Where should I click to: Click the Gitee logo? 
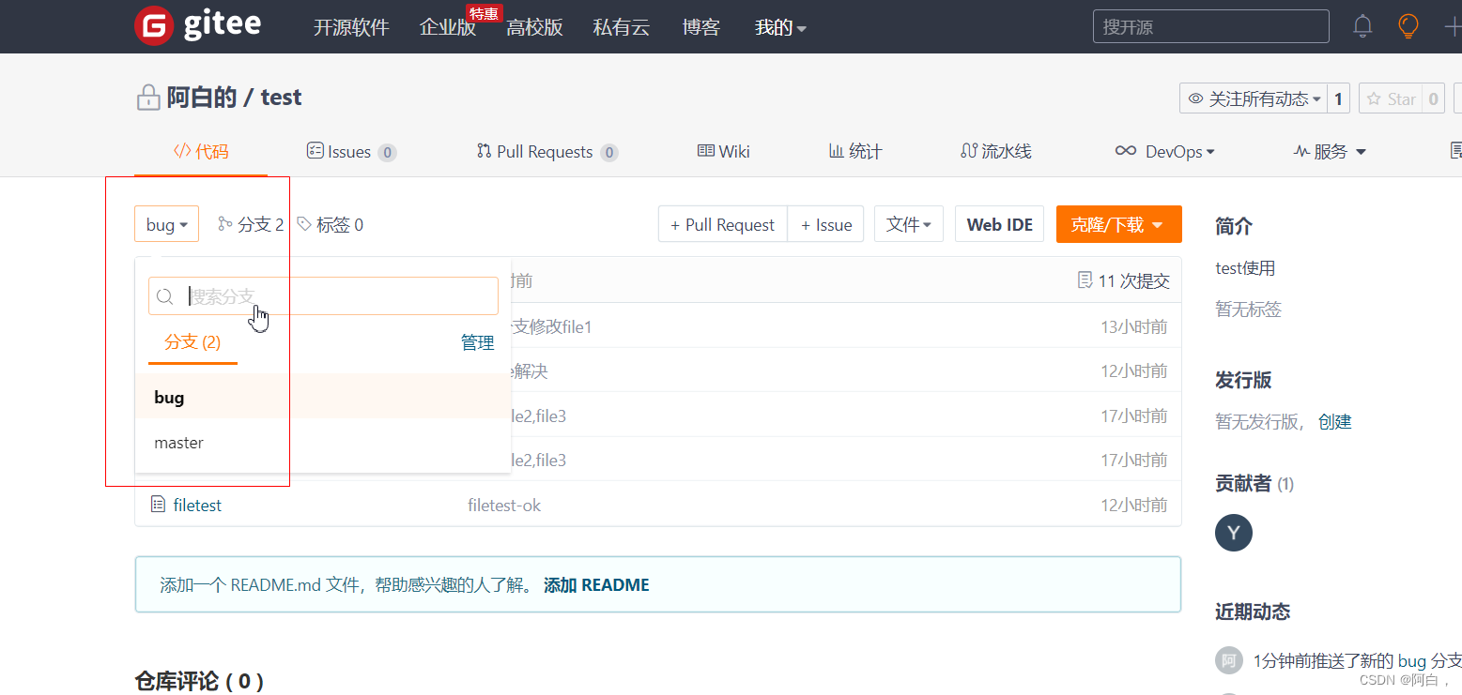point(197,26)
